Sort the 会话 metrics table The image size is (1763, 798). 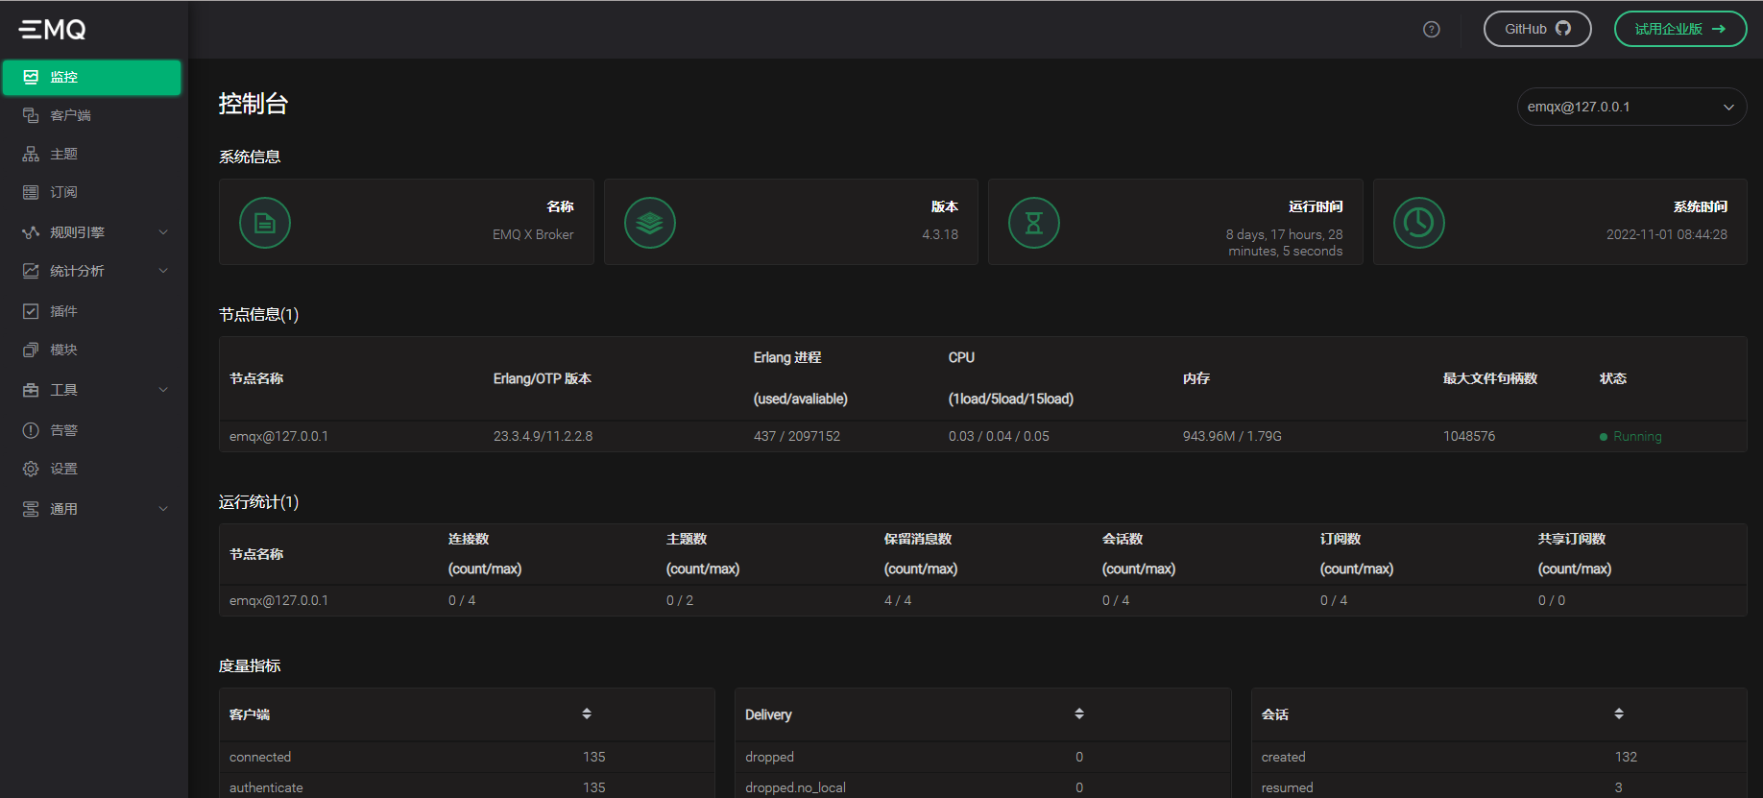(x=1619, y=713)
